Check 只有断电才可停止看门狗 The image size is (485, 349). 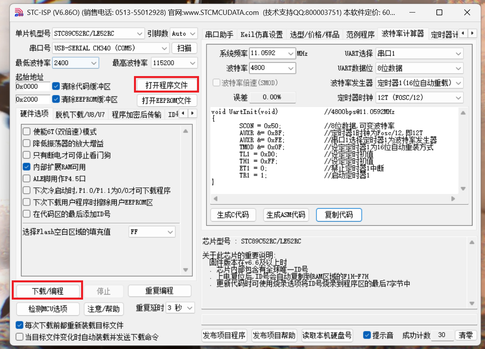pos(27,155)
